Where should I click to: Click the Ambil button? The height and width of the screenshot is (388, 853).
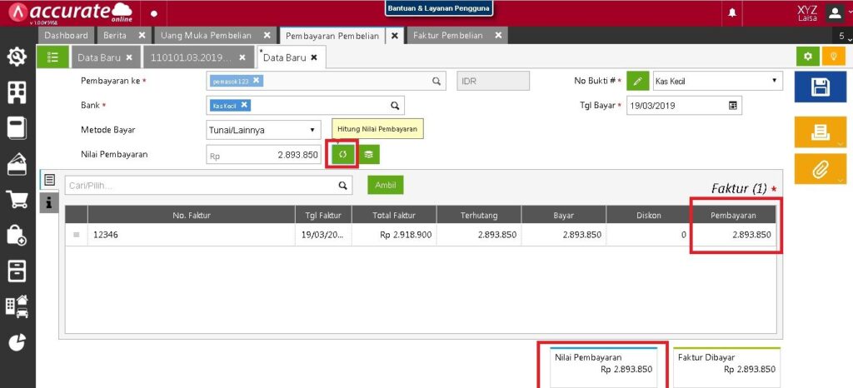[385, 185]
